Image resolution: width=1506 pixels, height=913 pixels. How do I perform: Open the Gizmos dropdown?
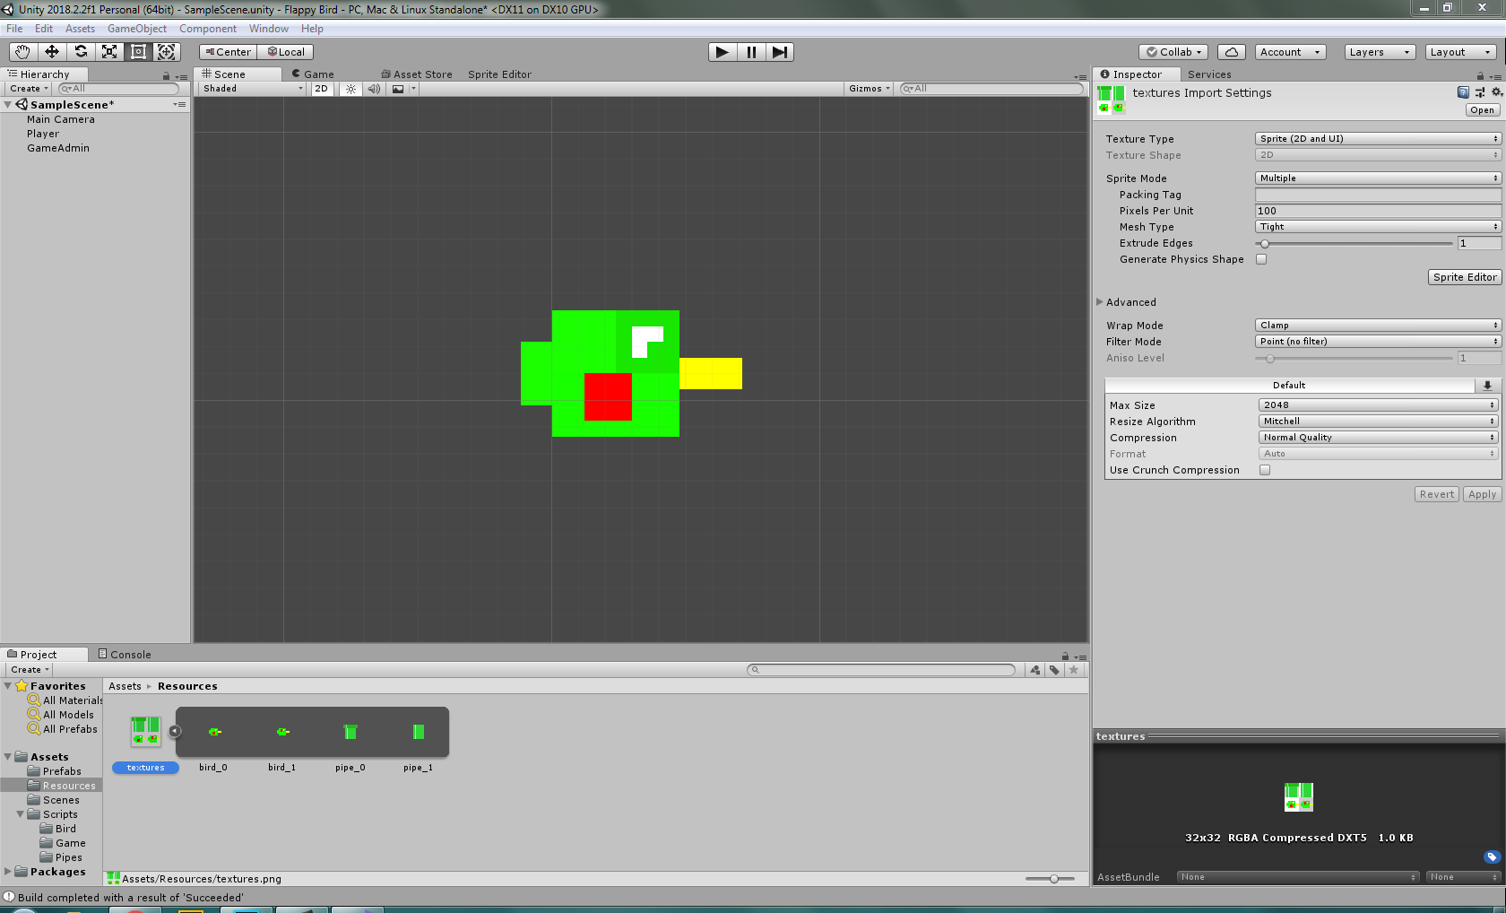[867, 88]
